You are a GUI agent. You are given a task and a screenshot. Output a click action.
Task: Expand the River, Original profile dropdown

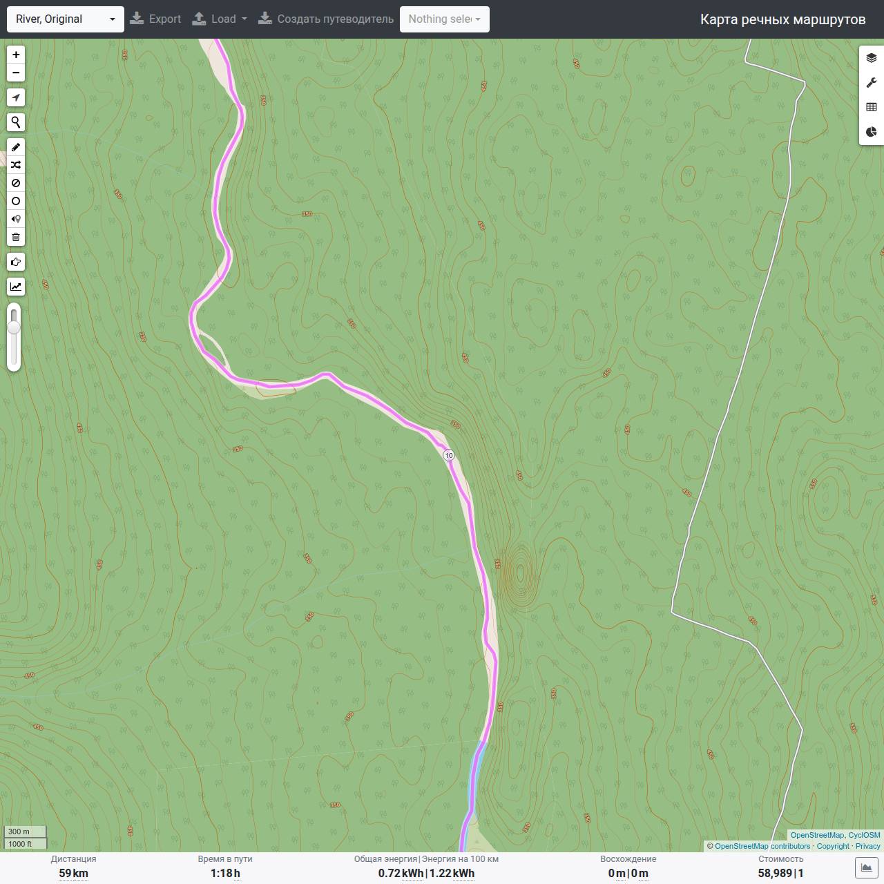pyautogui.click(x=66, y=19)
